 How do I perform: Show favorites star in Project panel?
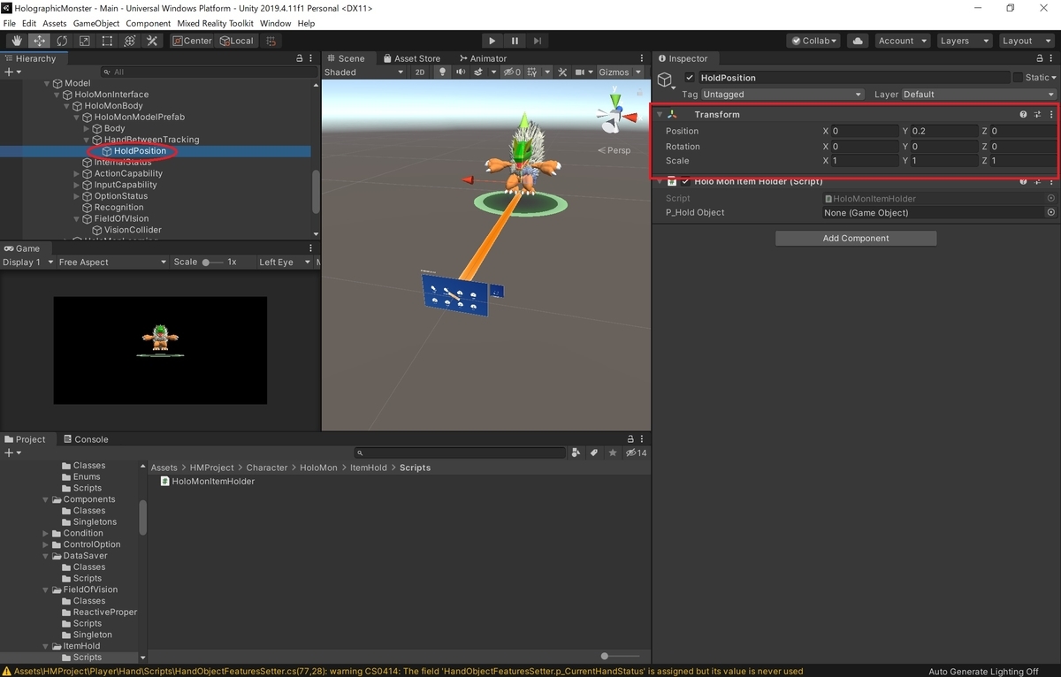pyautogui.click(x=612, y=453)
